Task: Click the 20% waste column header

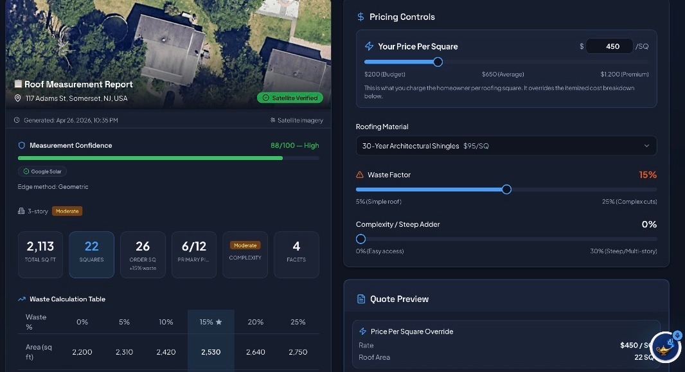Action: pos(256,322)
